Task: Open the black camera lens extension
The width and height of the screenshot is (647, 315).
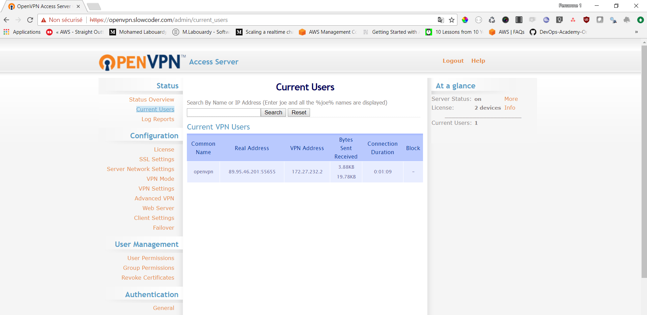Action: click(505, 20)
